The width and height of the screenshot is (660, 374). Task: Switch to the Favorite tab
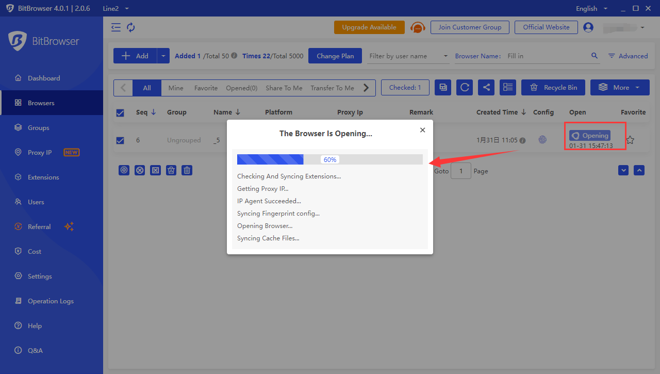(x=206, y=88)
